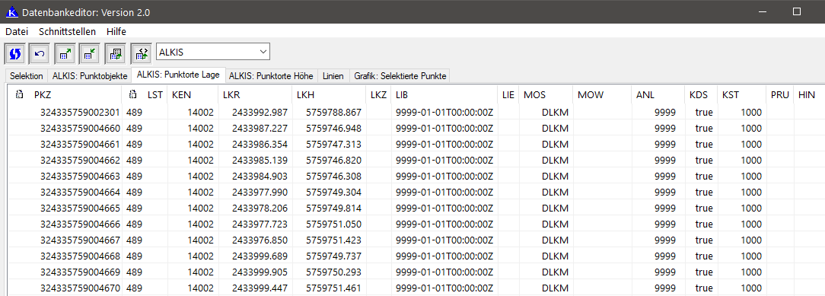825x296 pixels.
Task: Click the LIB column header
Action: 402,95
